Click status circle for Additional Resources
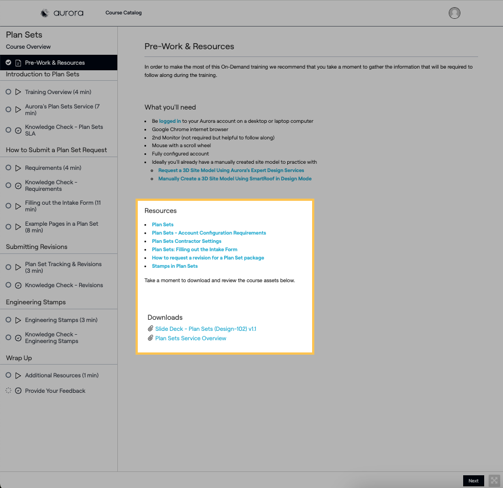Screen dimensions: 503x488 coord(8,375)
